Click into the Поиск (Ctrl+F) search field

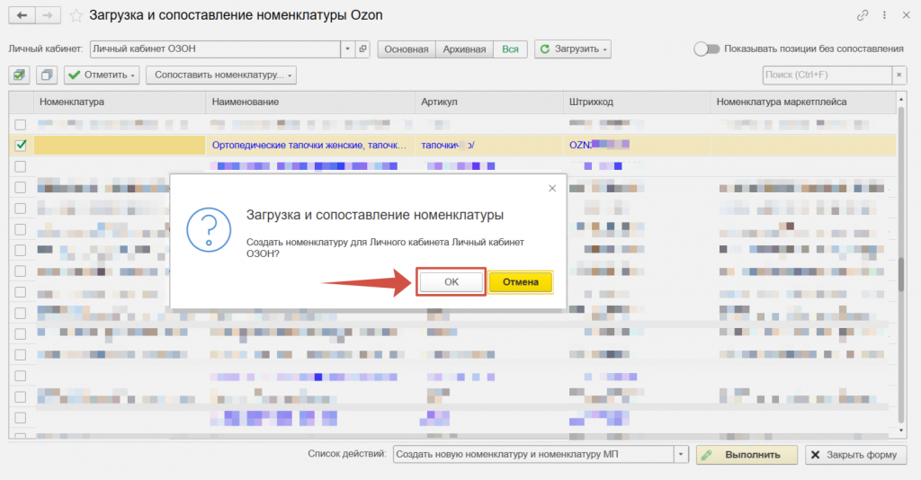coord(826,75)
